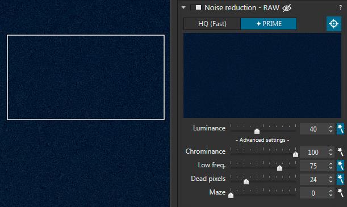Increase Luminance value with up arrow
The width and height of the screenshot is (347, 207).
331,127
